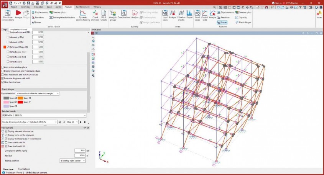Click the 3D view icon in work area tab
This screenshot has height=175, width=324.
click(x=93, y=33)
